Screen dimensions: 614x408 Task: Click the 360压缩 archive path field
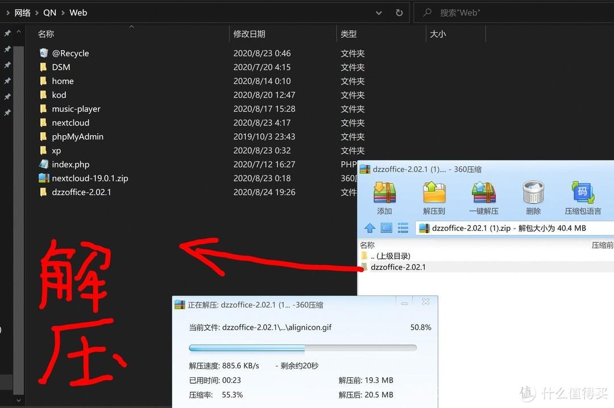(x=515, y=228)
